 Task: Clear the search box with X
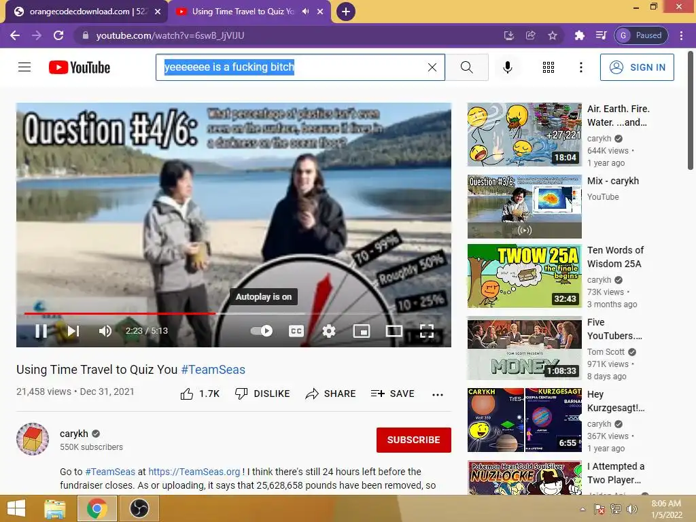(432, 67)
